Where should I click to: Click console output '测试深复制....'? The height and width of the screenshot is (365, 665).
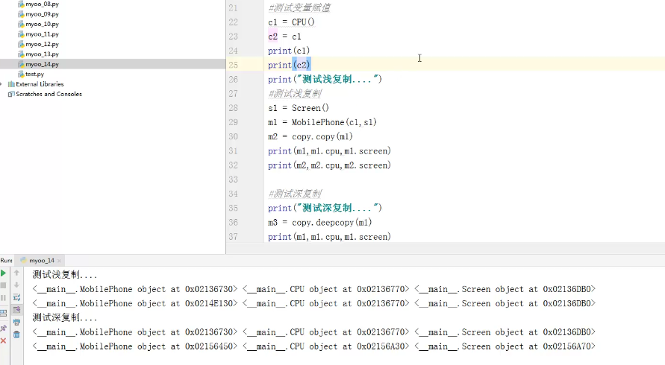[65, 317]
